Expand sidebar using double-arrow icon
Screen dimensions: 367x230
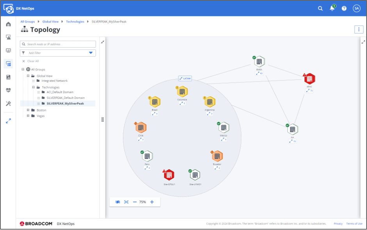pyautogui.click(x=8, y=121)
